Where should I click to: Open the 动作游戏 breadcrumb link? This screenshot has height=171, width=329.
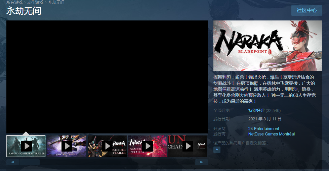click(35, 2)
